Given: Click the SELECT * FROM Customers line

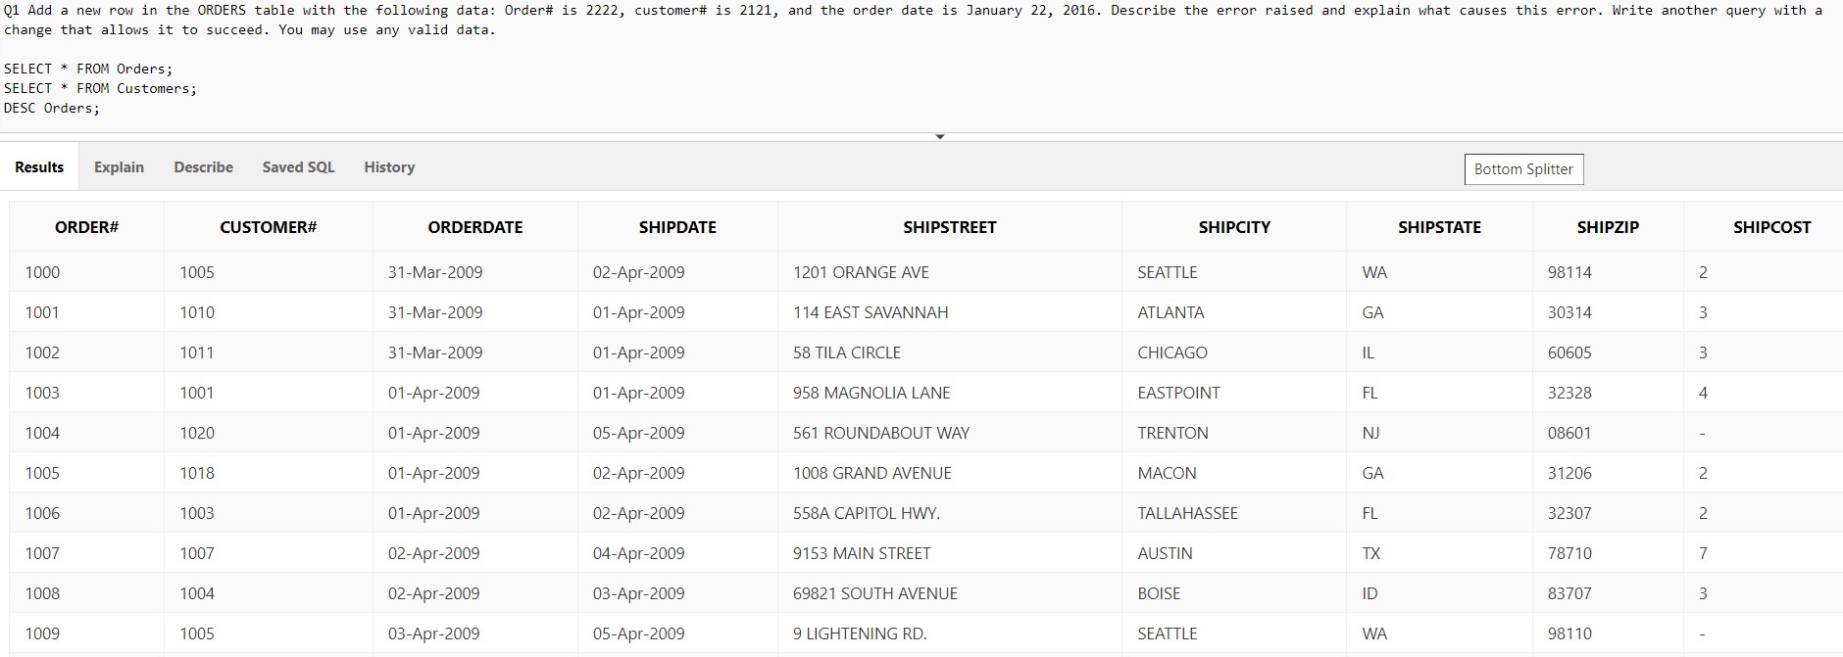Looking at the screenshot, I should 98,88.
